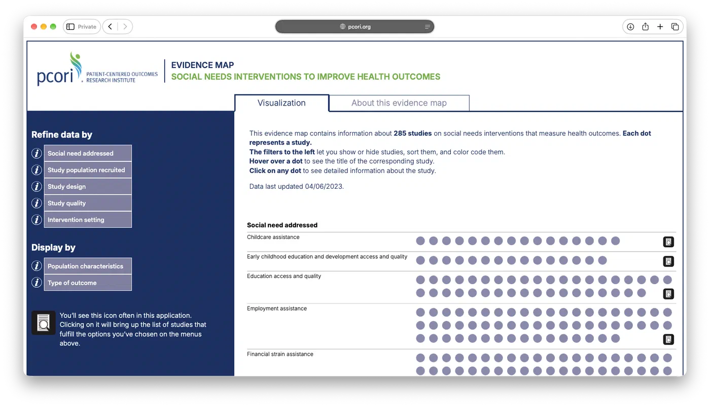This screenshot has width=710, height=407.
Task: Expand the Study design filter
Action: tap(88, 186)
